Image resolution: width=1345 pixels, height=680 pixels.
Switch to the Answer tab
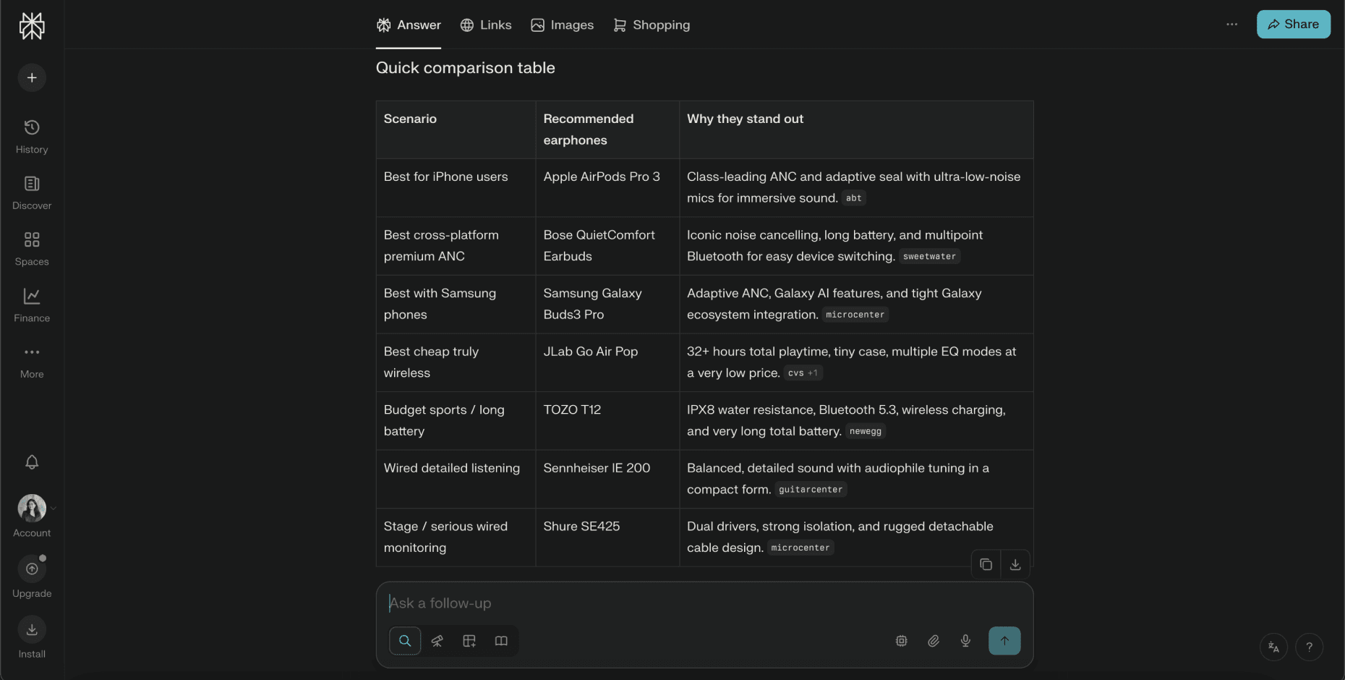click(x=409, y=25)
